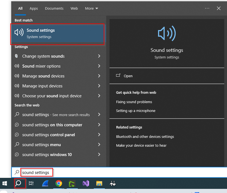Click chat icon beside 'windows 10' suggestion
227x193 pixels.
[x=17, y=154]
